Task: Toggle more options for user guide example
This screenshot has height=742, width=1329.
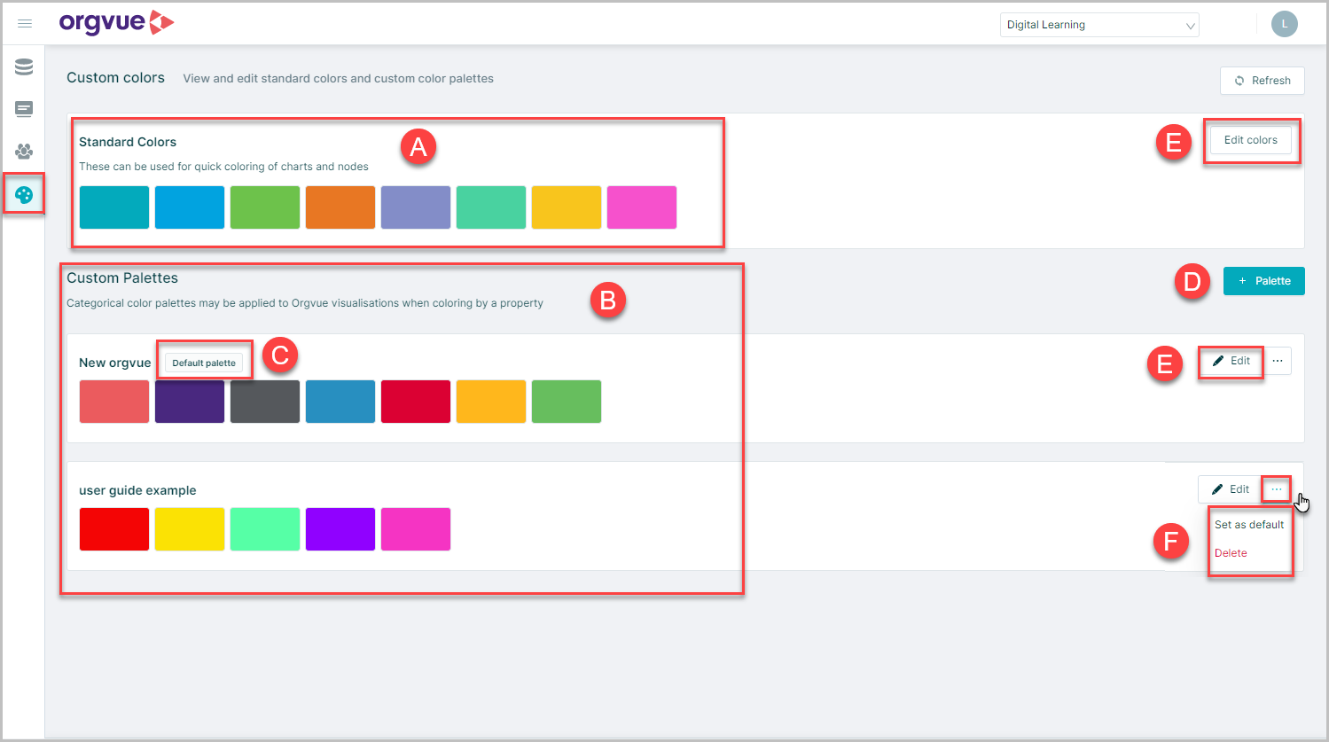Action: [1277, 489]
